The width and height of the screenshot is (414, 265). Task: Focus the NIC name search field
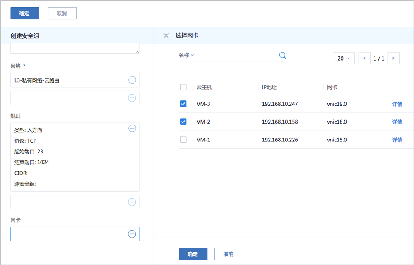(236, 56)
